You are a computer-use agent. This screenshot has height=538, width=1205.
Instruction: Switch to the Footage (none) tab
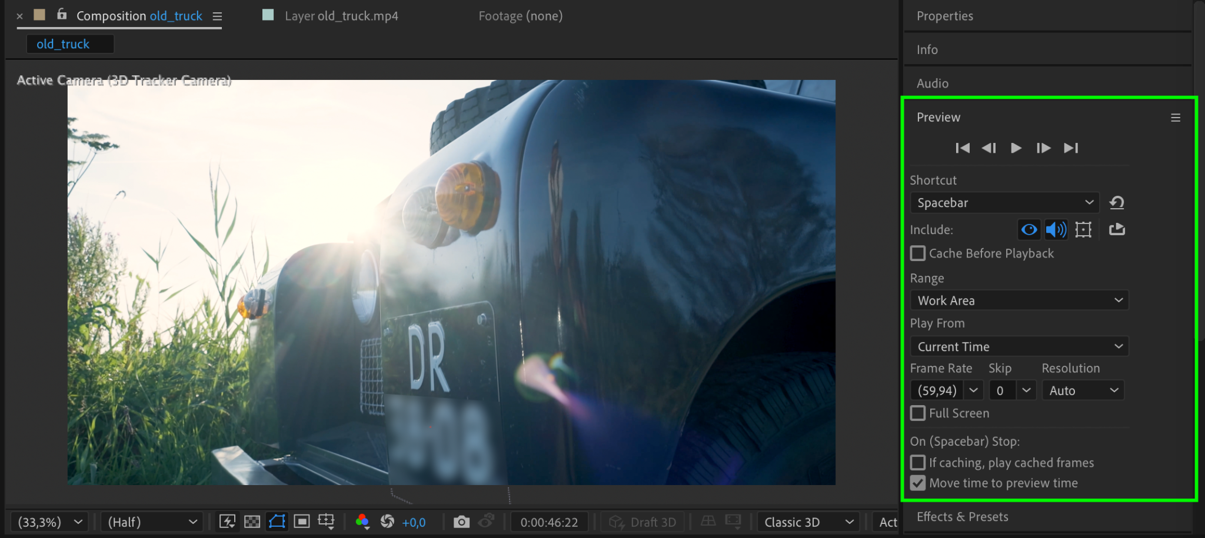click(x=521, y=16)
